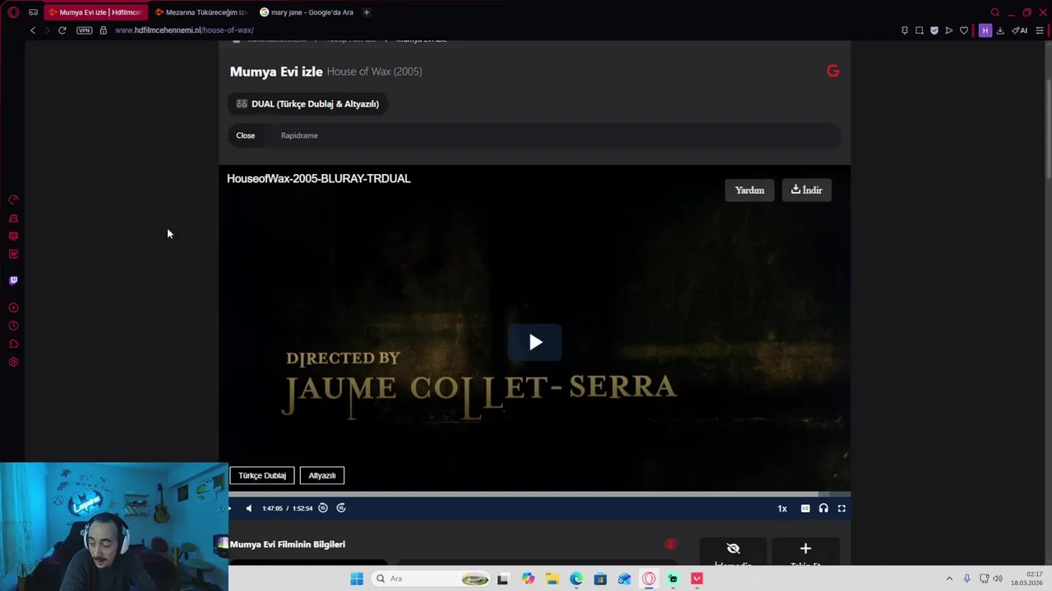Click Windows taskbar search box

tap(431, 579)
